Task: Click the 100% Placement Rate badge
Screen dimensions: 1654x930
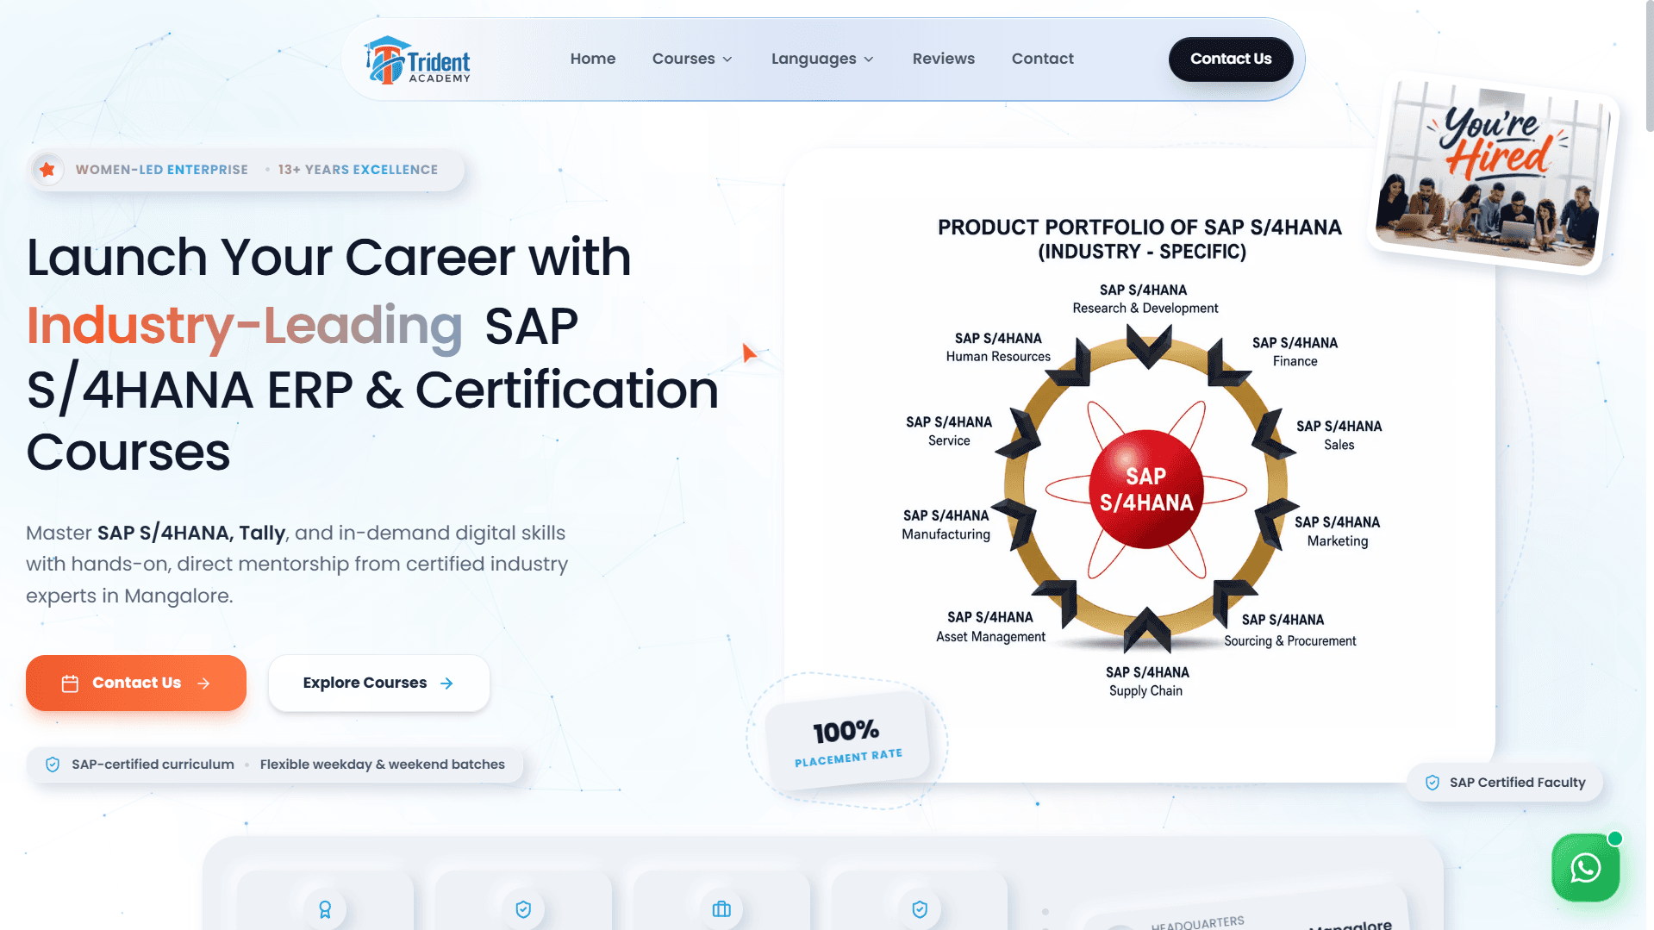Action: pyautogui.click(x=847, y=741)
